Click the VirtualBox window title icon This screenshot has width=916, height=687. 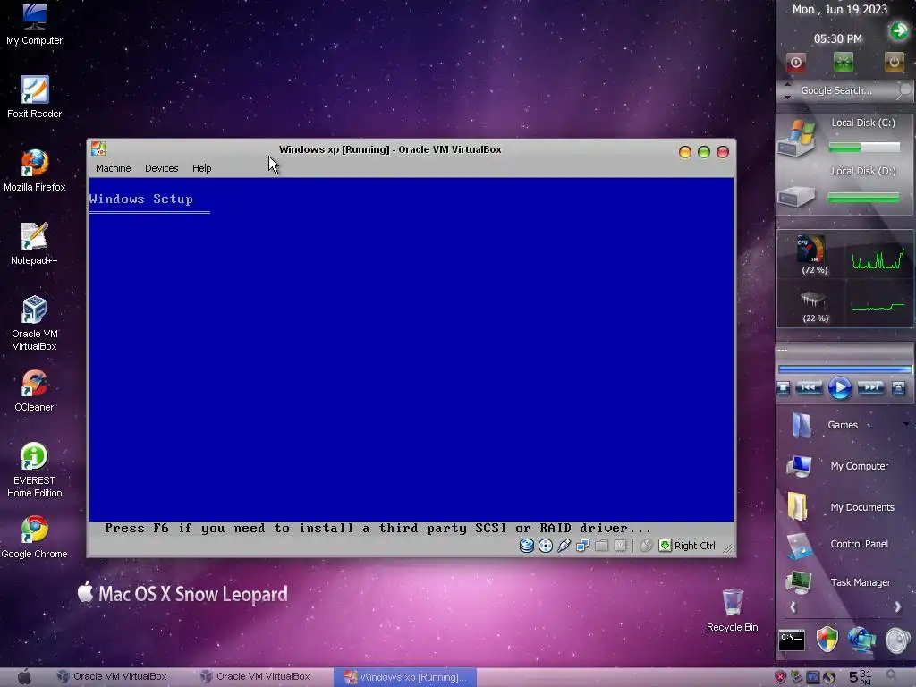tap(98, 149)
